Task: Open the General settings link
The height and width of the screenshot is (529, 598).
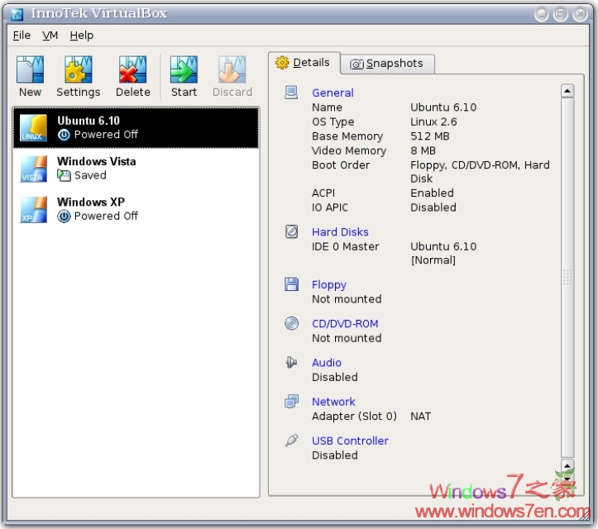Action: 332,93
